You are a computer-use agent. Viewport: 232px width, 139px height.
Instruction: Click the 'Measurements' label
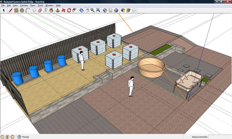tap(200, 137)
